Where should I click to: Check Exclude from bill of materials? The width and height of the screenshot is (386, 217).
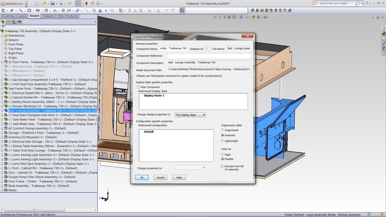[223, 167]
